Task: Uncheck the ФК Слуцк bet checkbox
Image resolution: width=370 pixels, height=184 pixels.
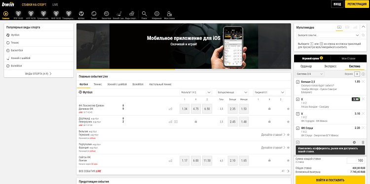Action: click(298, 128)
